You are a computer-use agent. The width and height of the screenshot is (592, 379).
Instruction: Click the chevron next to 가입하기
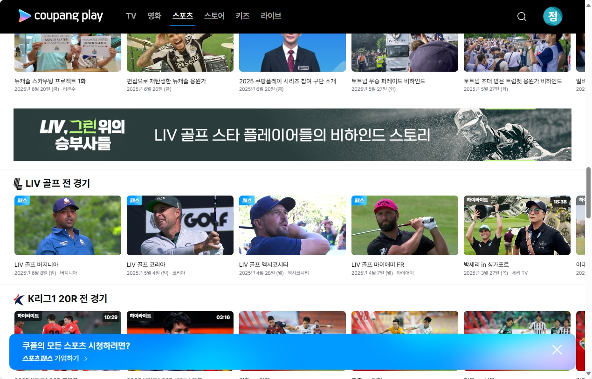click(86, 359)
